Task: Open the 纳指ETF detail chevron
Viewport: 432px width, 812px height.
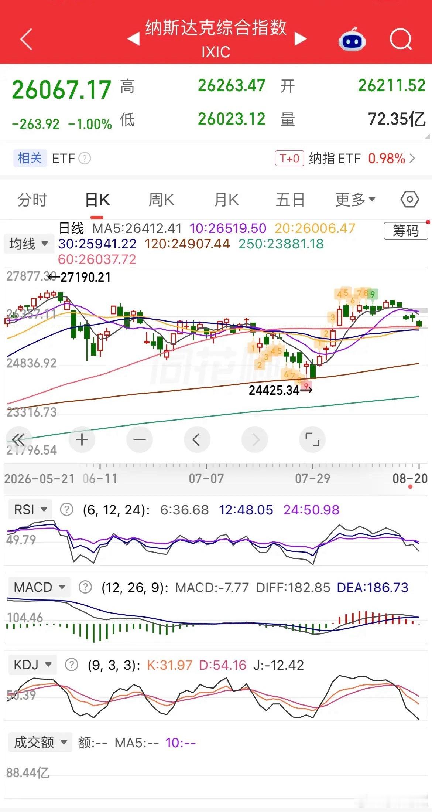Action: 413,159
